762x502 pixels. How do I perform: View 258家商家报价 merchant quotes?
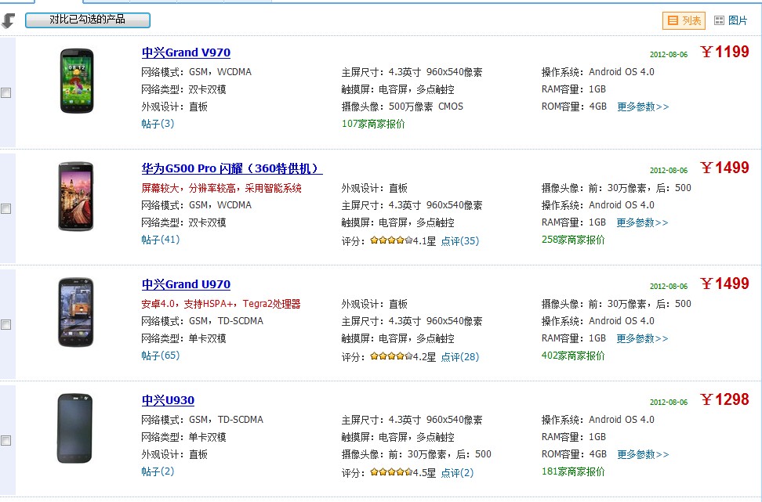[x=573, y=240]
